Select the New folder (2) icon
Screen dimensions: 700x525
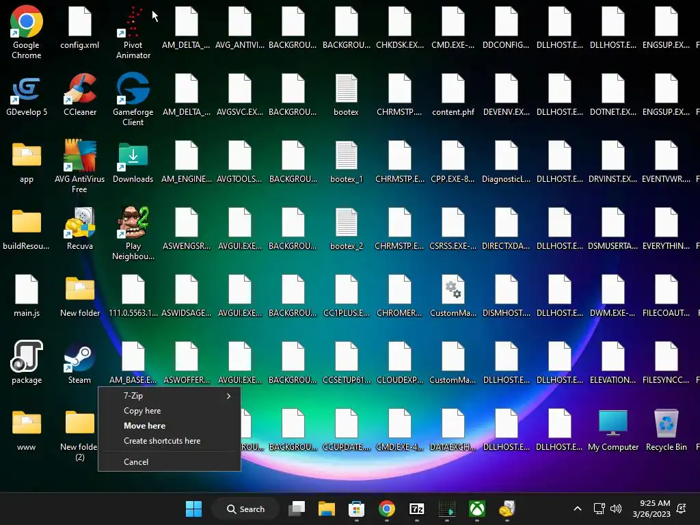point(79,435)
